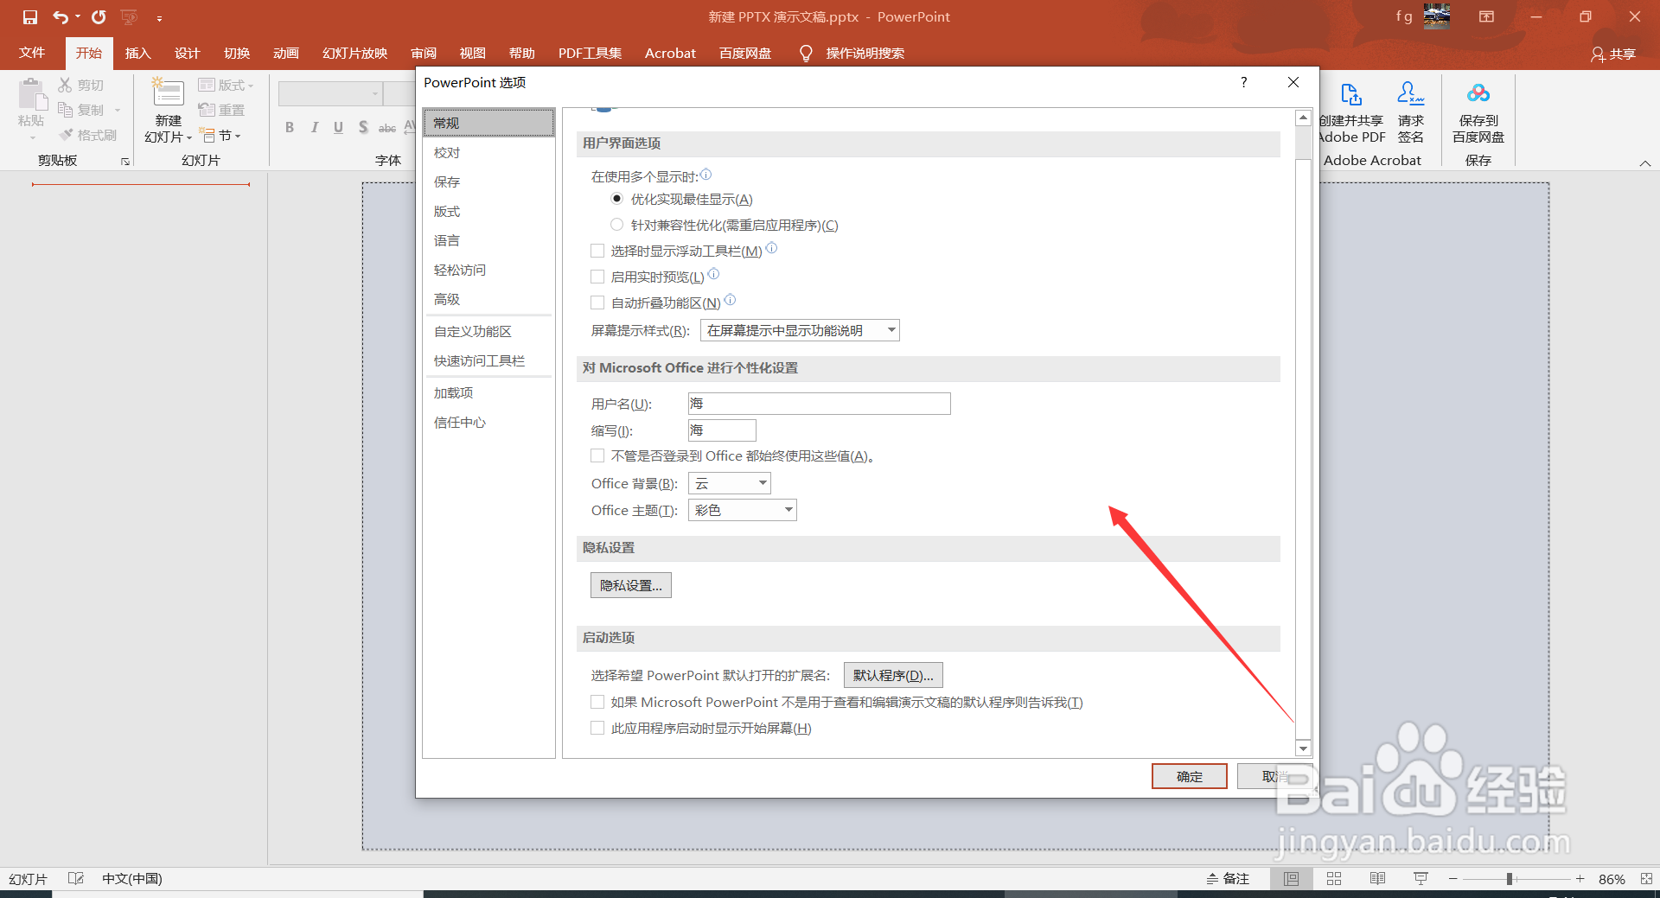1660x898 pixels.
Task: Open the slide Layout (版式) ribbon dropdown
Action: tap(226, 85)
